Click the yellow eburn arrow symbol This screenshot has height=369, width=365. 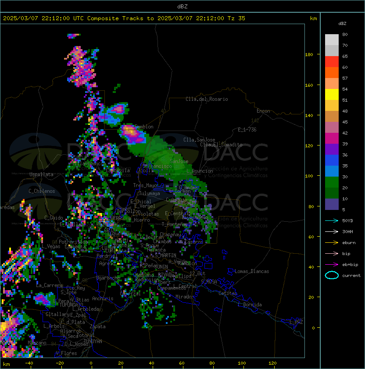[x=332, y=243]
